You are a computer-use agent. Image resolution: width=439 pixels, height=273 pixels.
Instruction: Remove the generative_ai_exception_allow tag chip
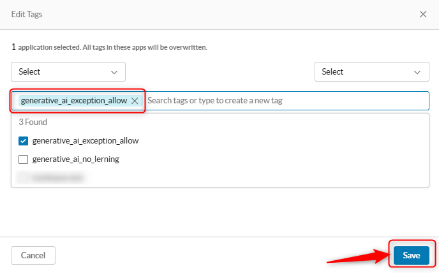tap(135, 101)
